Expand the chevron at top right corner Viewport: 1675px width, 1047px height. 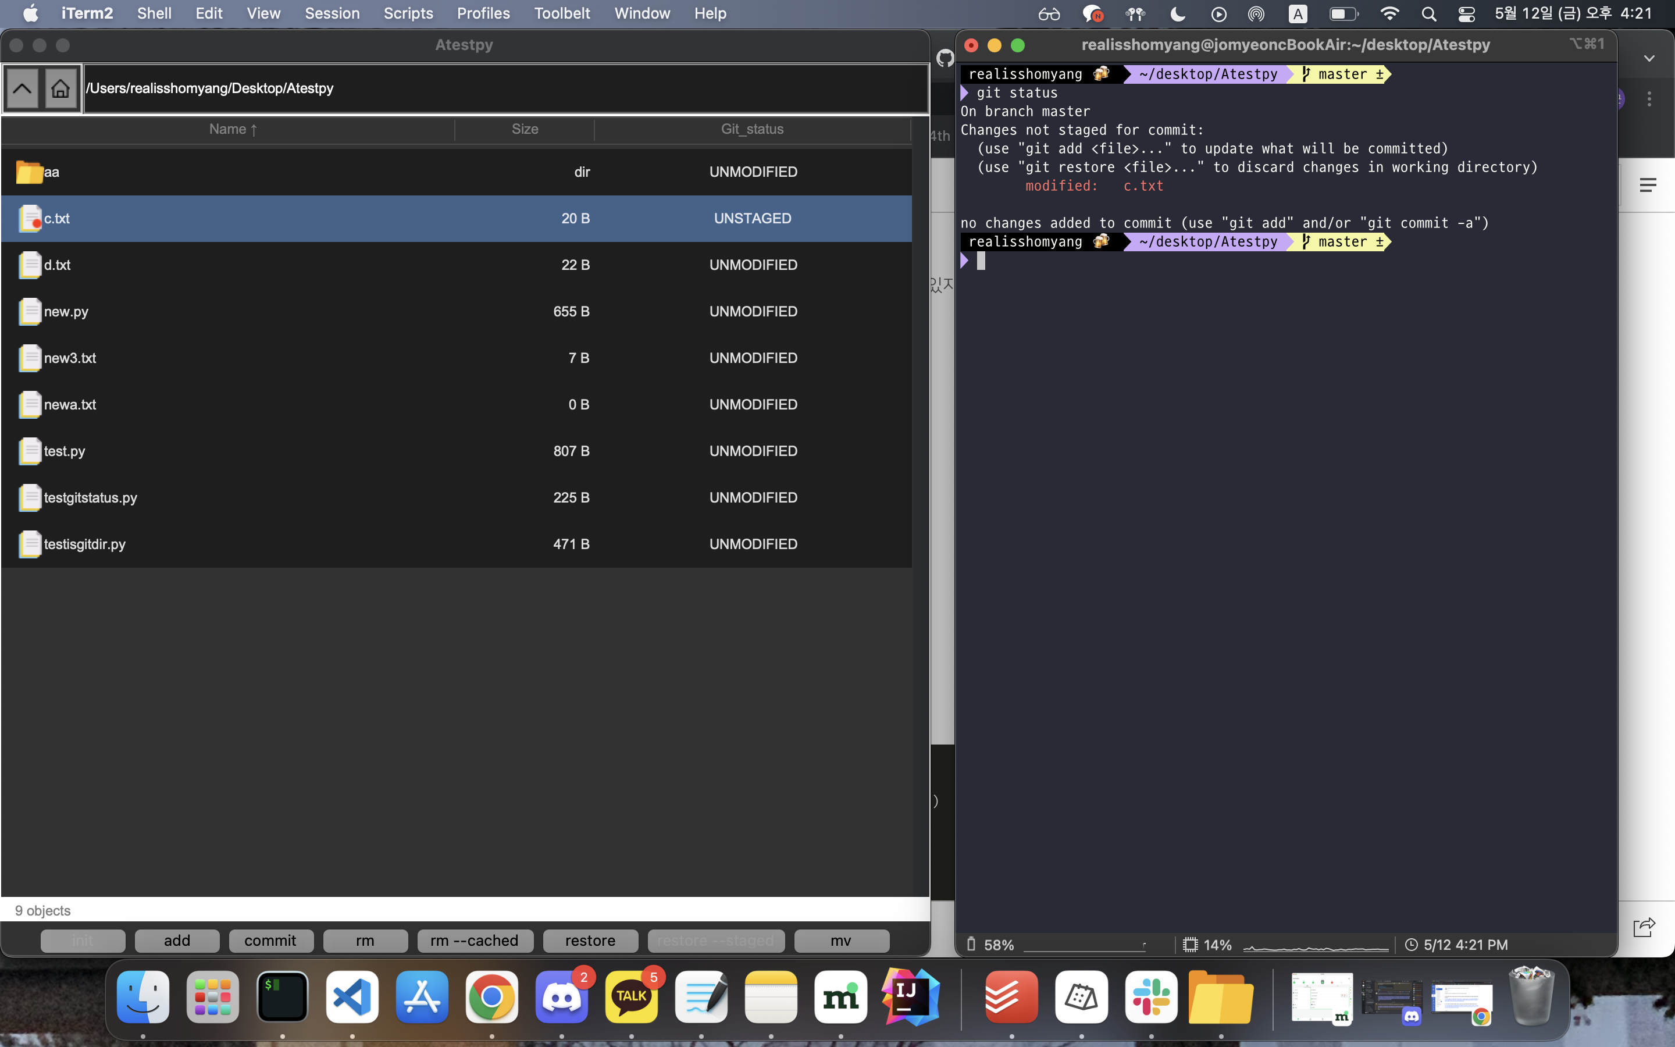(1649, 58)
